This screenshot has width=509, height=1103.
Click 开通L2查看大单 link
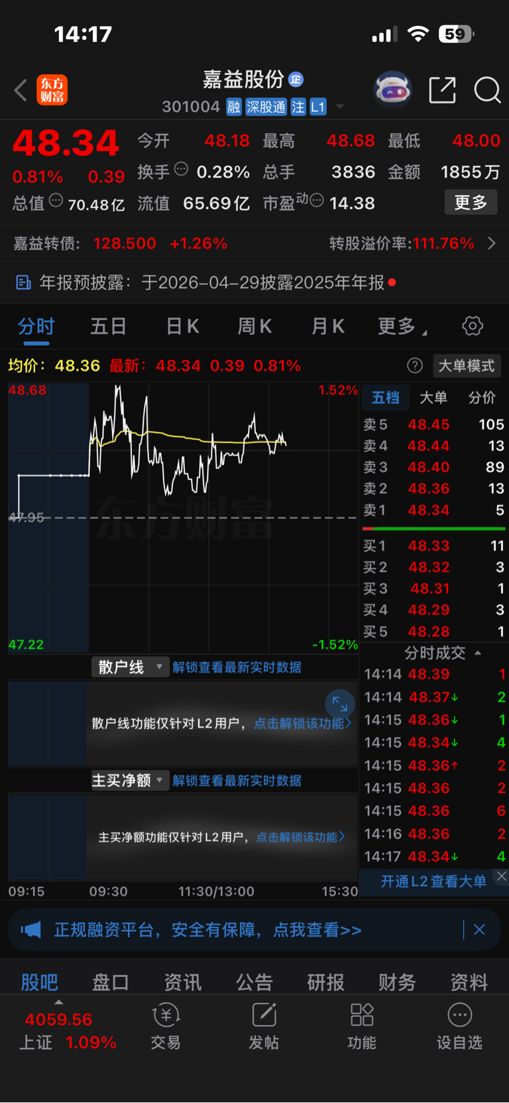433,881
